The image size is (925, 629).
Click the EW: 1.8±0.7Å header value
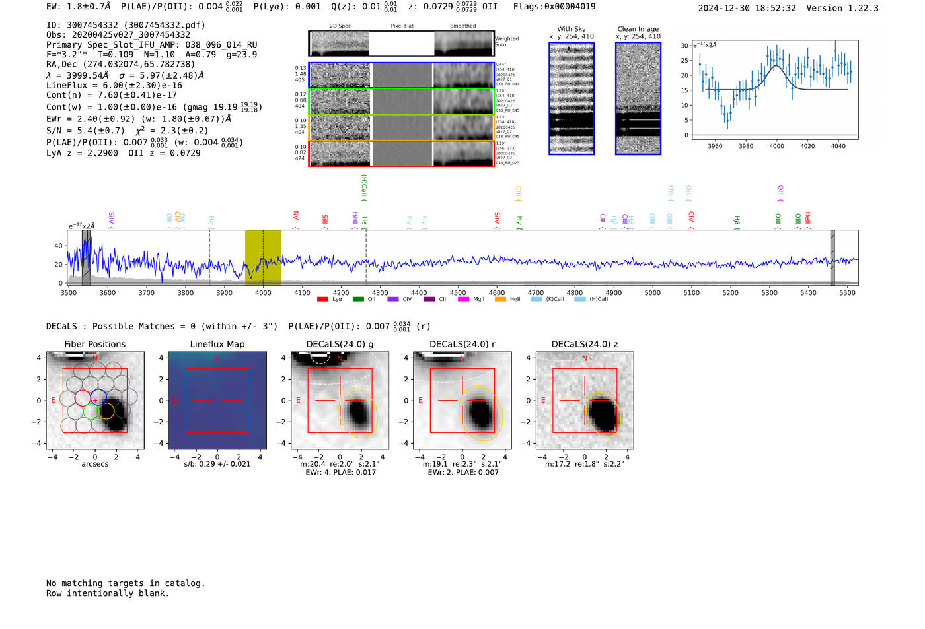click(79, 7)
